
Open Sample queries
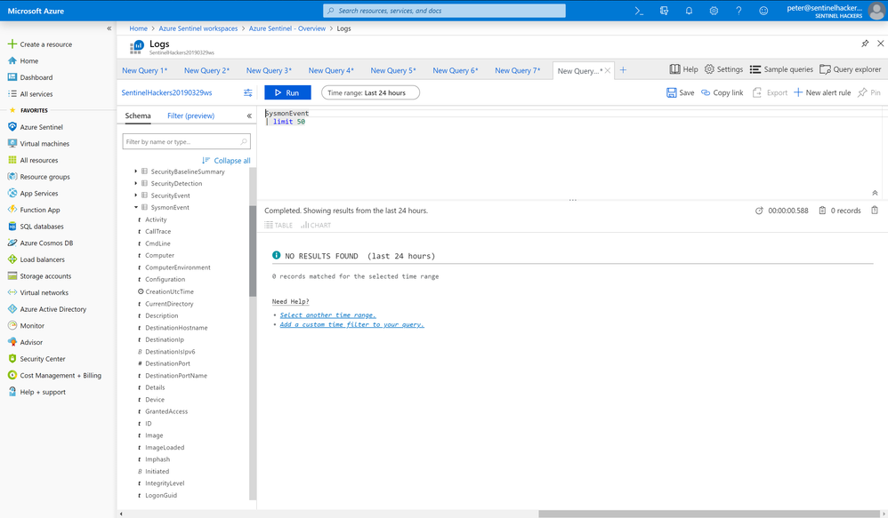click(781, 69)
